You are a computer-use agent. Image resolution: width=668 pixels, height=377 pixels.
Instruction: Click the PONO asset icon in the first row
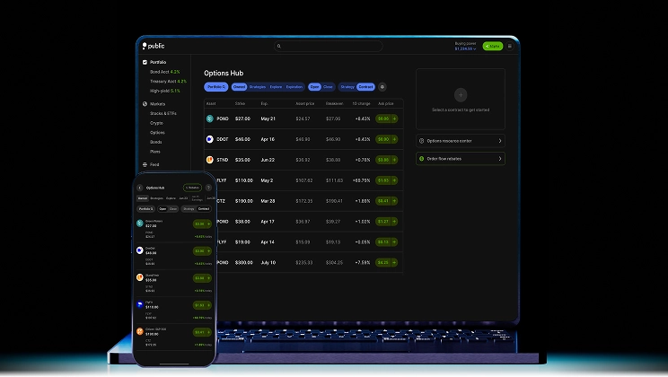(210, 118)
